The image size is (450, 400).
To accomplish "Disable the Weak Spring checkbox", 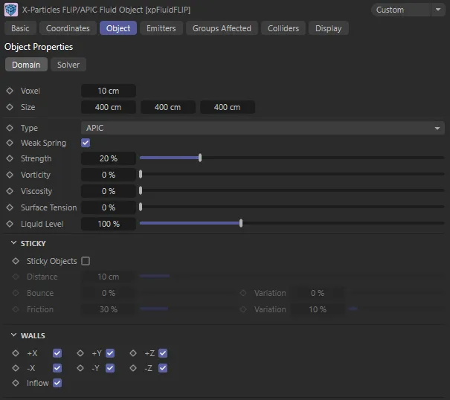I will (86, 143).
